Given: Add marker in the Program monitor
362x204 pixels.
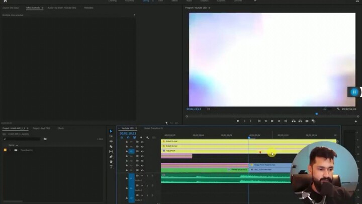Looking at the screenshot, I should [238, 121].
